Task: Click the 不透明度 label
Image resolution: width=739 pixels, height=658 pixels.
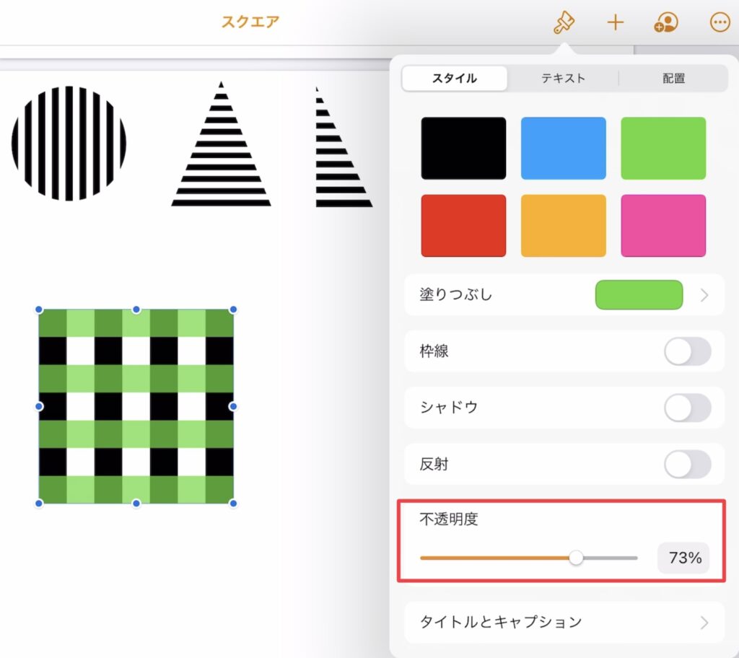Action: pyautogui.click(x=449, y=519)
